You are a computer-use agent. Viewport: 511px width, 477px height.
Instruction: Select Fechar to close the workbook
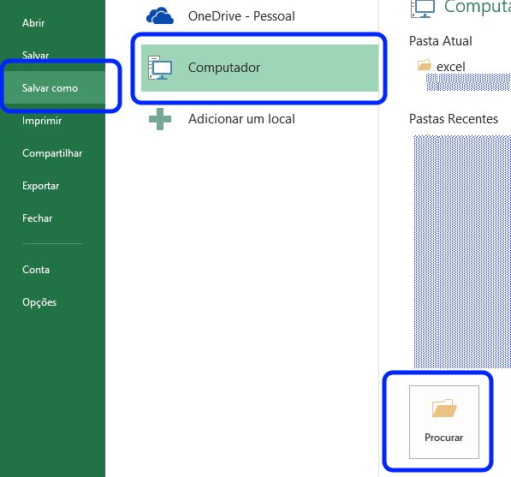(37, 218)
